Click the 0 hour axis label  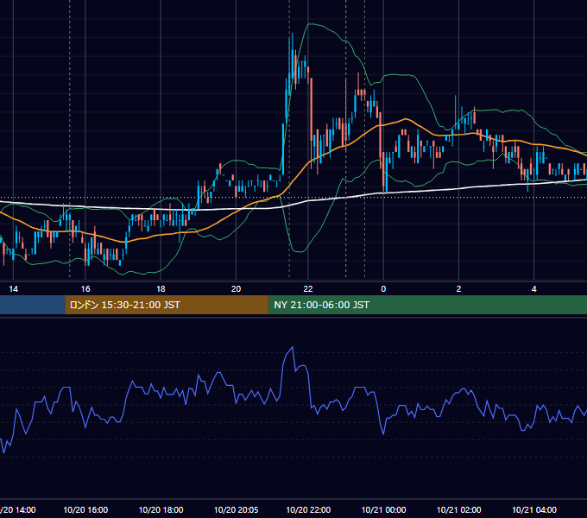click(x=383, y=289)
